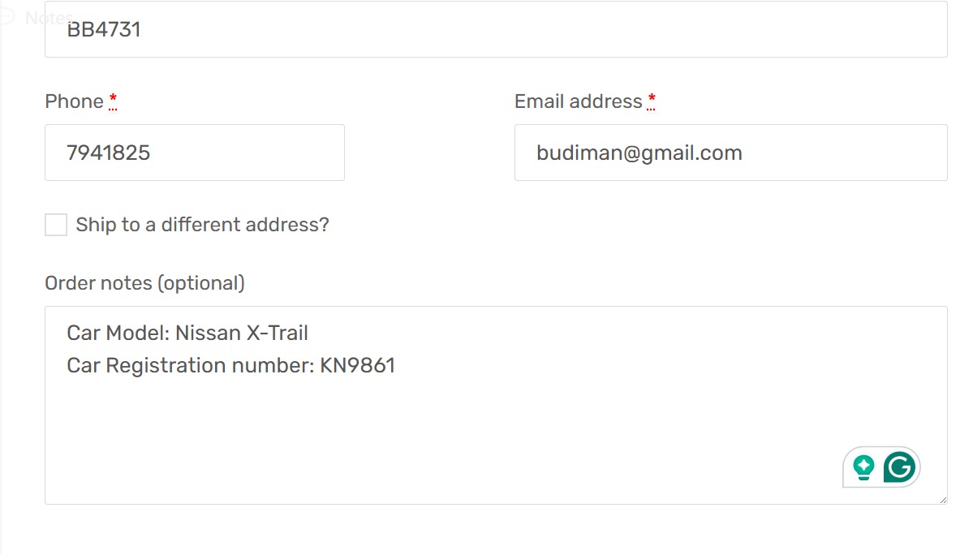Click the red required asterisk beside Phone
This screenshot has height=555, width=973.
(113, 101)
